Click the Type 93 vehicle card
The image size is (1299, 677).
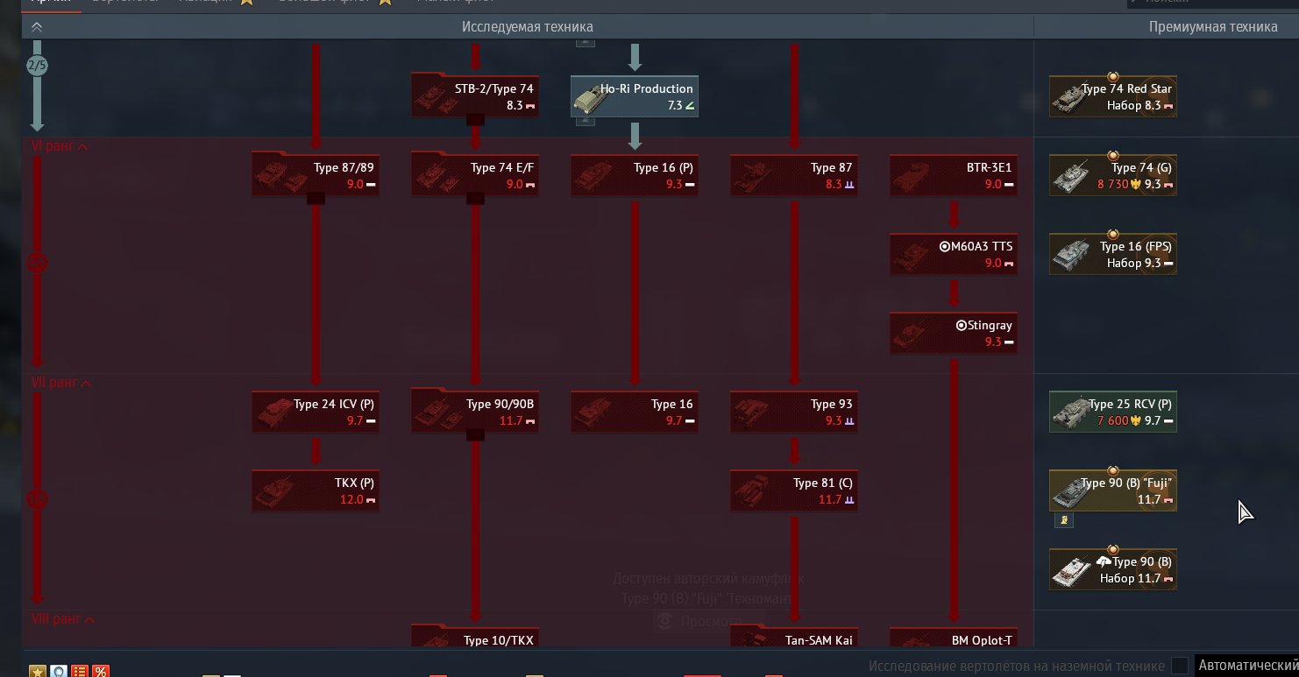tap(794, 412)
